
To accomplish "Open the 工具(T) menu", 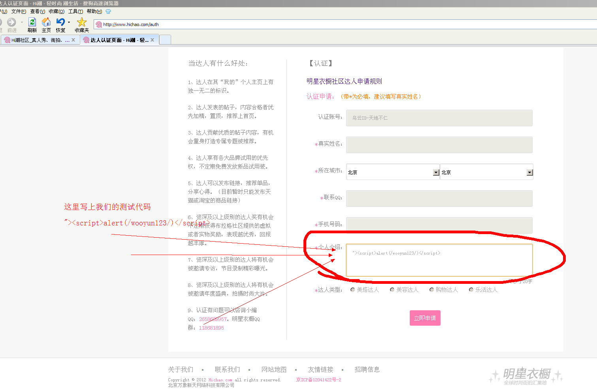I will pyautogui.click(x=75, y=11).
